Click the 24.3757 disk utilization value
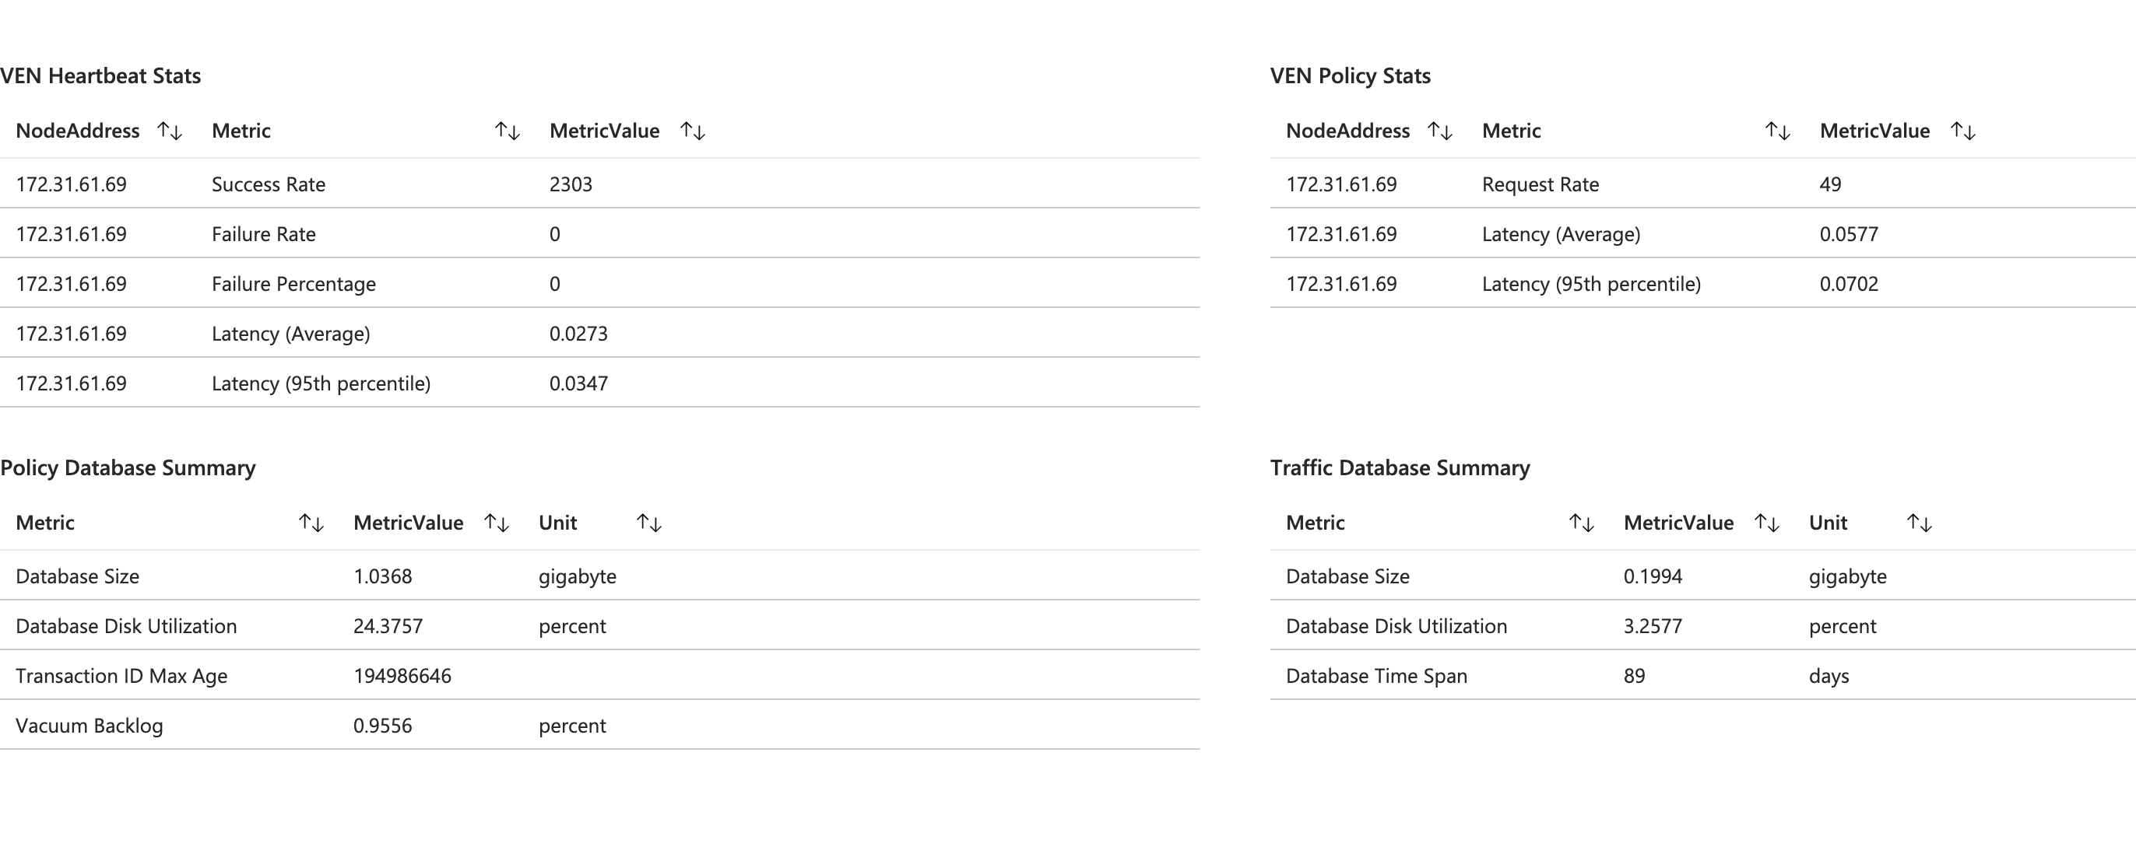 pyautogui.click(x=388, y=626)
